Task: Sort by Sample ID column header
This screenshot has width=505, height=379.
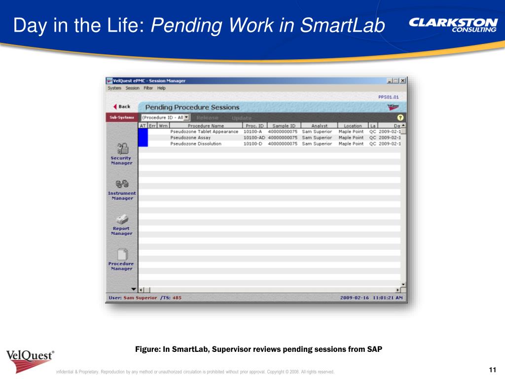Action: tap(284, 126)
